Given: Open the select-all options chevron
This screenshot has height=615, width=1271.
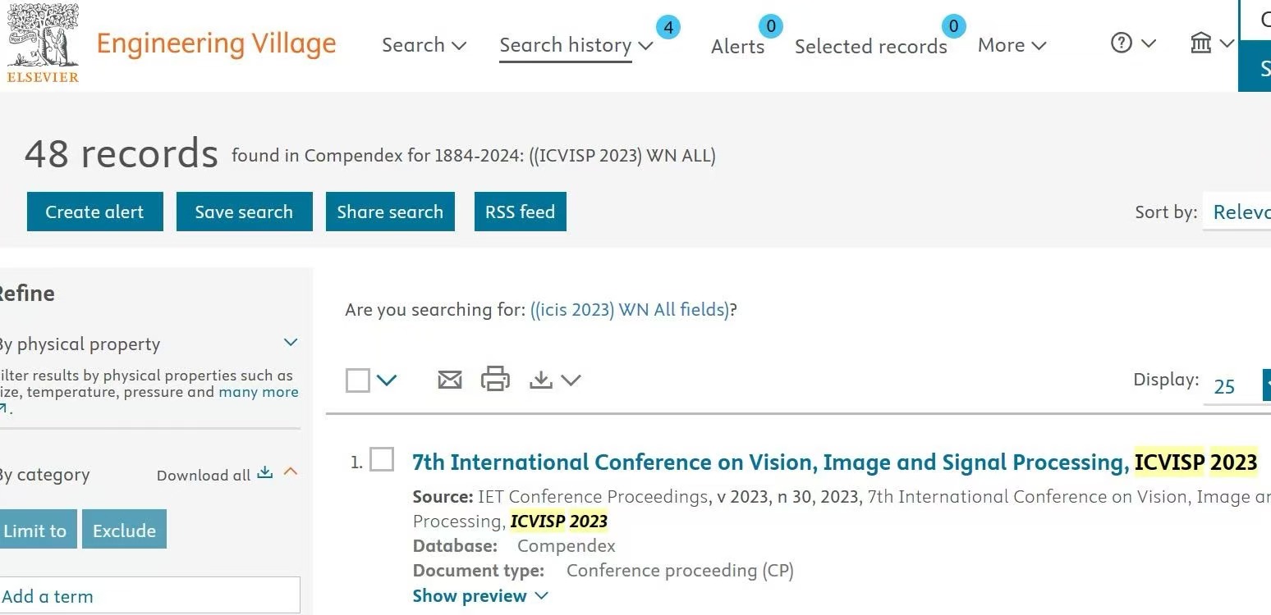Looking at the screenshot, I should point(387,380).
